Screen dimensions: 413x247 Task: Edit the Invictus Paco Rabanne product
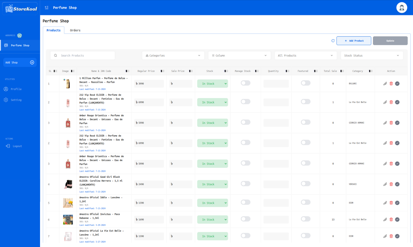click(385, 219)
